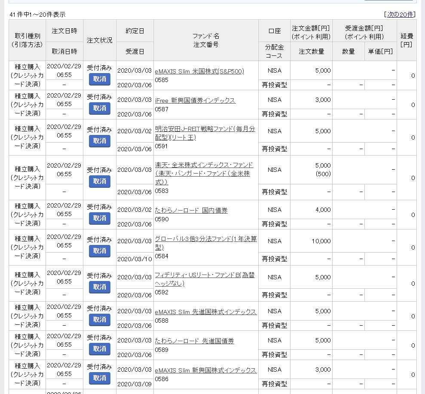Click the 単価[円] column header

(x=380, y=51)
